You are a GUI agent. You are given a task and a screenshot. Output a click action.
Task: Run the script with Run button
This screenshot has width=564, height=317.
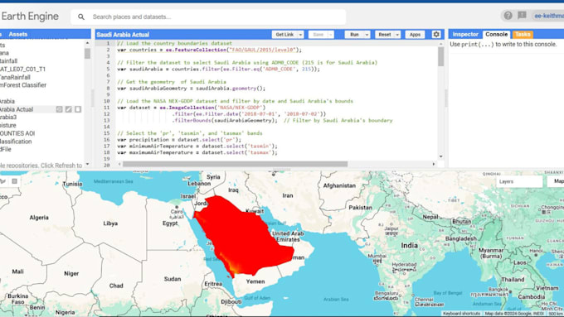(354, 35)
